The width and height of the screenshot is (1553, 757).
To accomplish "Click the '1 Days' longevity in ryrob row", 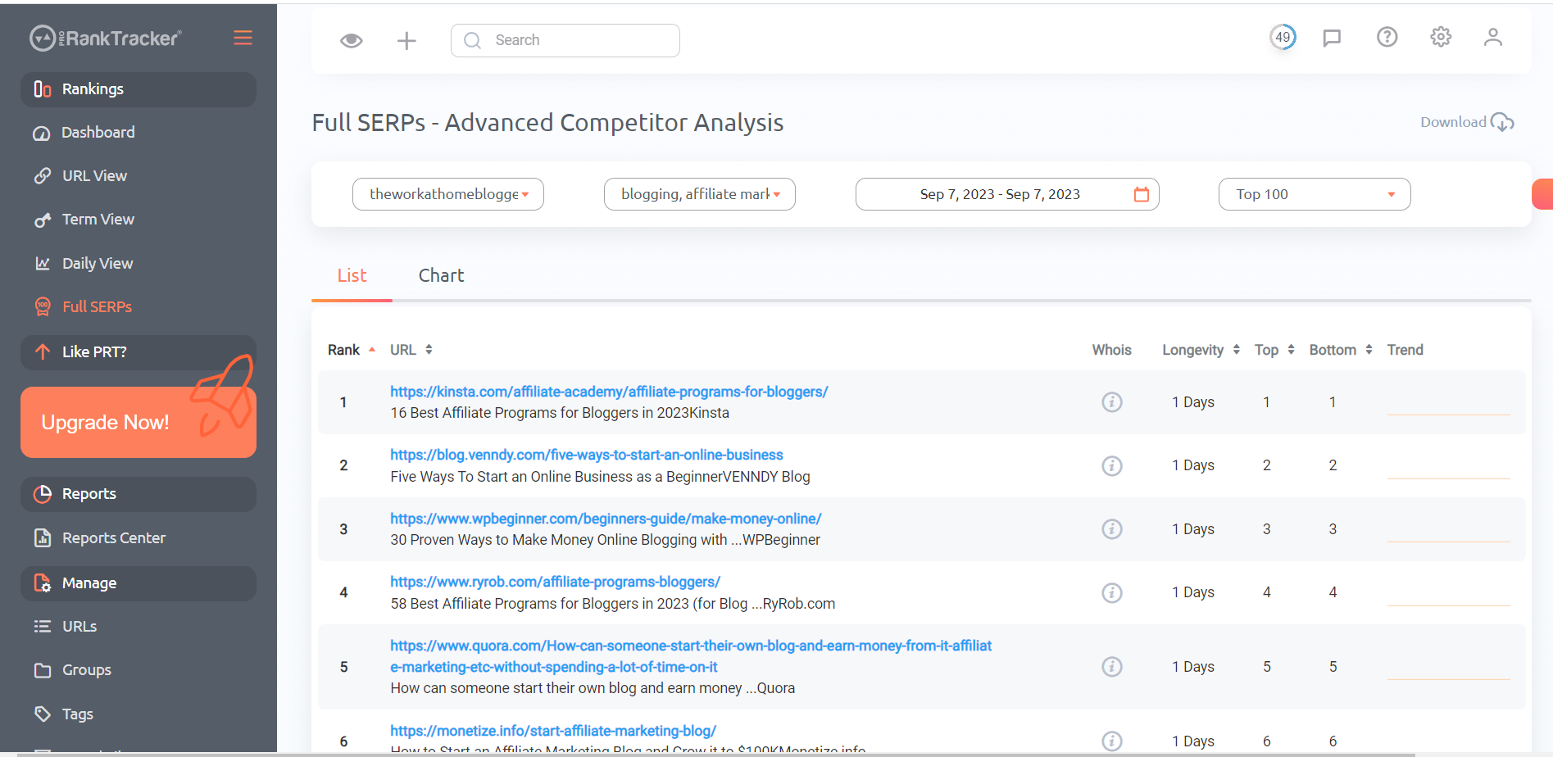I will (1193, 592).
